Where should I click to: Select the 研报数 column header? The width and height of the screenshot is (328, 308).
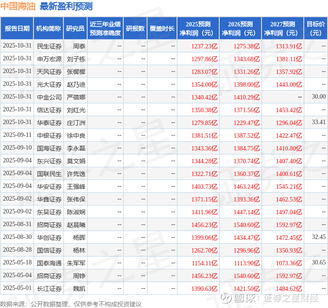click(x=135, y=29)
